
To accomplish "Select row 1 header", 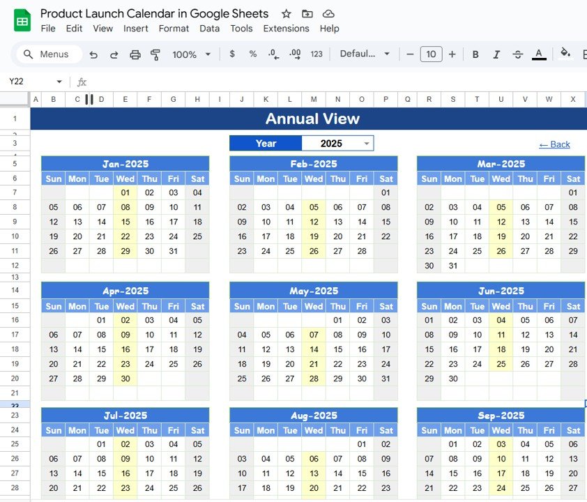I will [15, 119].
